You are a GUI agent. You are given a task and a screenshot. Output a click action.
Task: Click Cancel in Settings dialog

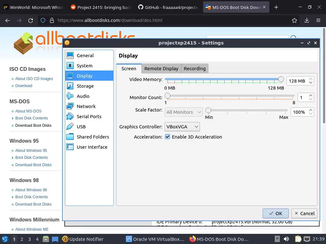[x=304, y=213]
